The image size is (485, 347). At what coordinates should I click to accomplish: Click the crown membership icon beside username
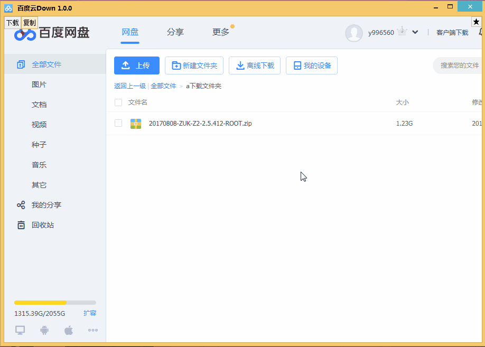[x=402, y=31]
